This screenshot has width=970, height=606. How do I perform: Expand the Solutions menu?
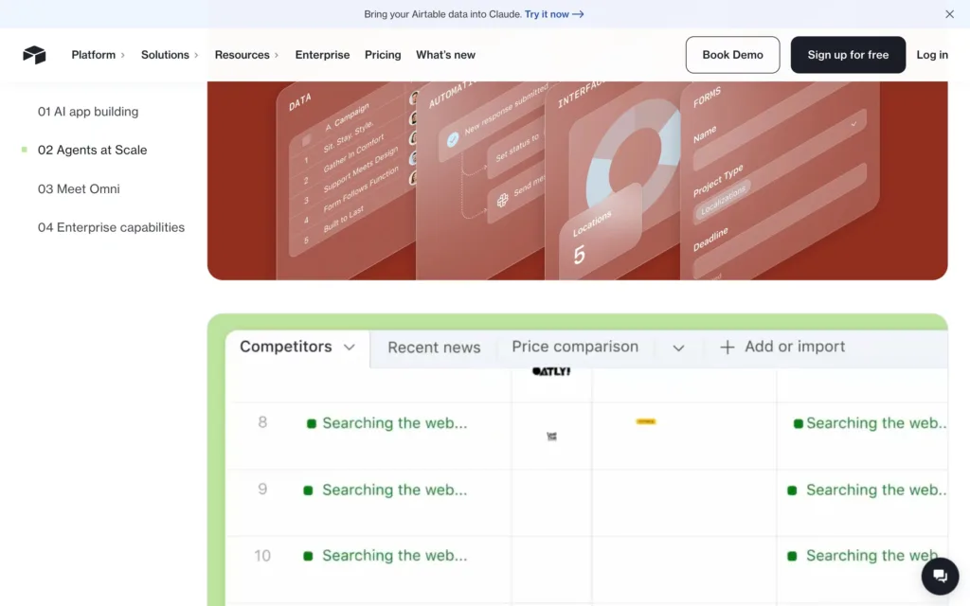coord(170,55)
